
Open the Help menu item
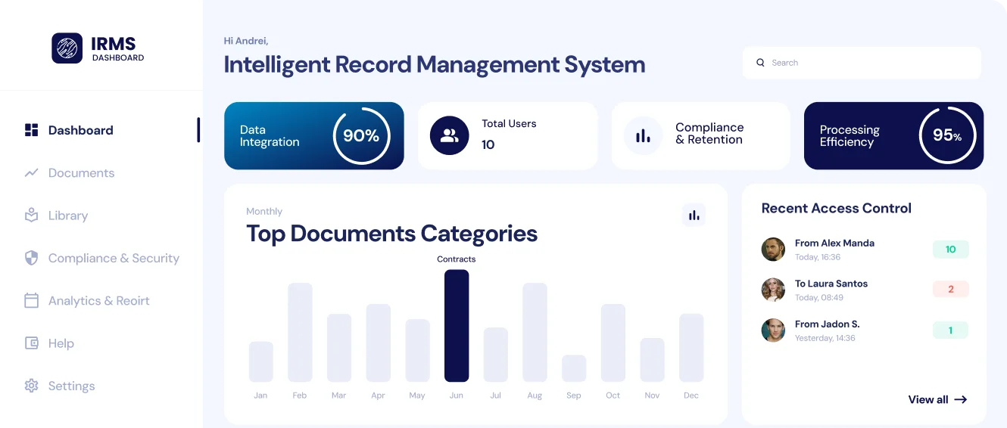[x=61, y=343]
